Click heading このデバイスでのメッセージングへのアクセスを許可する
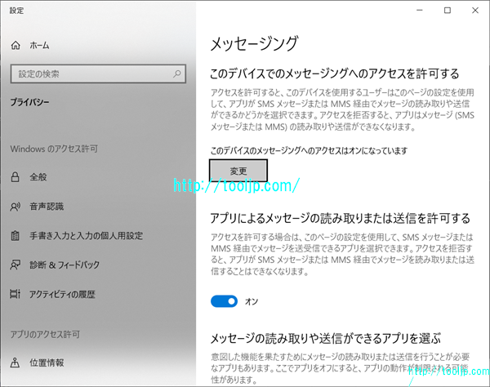The image size is (490, 387). 335,73
